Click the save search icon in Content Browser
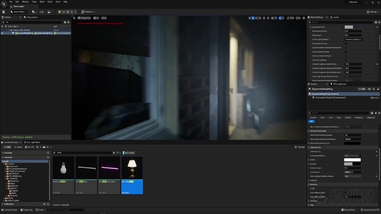This screenshot has width=381, height=214. [113, 153]
